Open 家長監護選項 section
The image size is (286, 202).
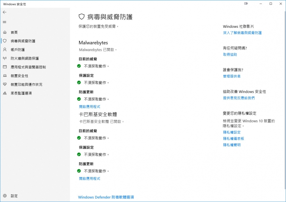(21, 93)
